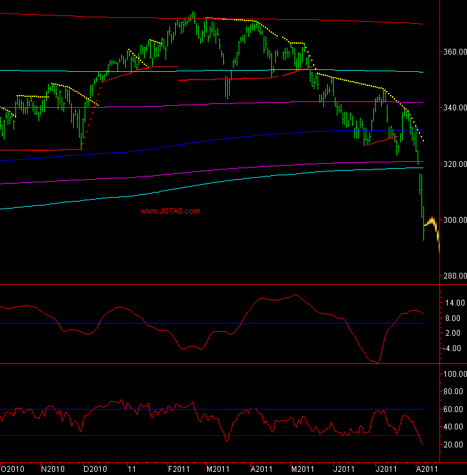
Task: Click the 60.00 label in bottom indicator
Action: pyautogui.click(x=454, y=410)
